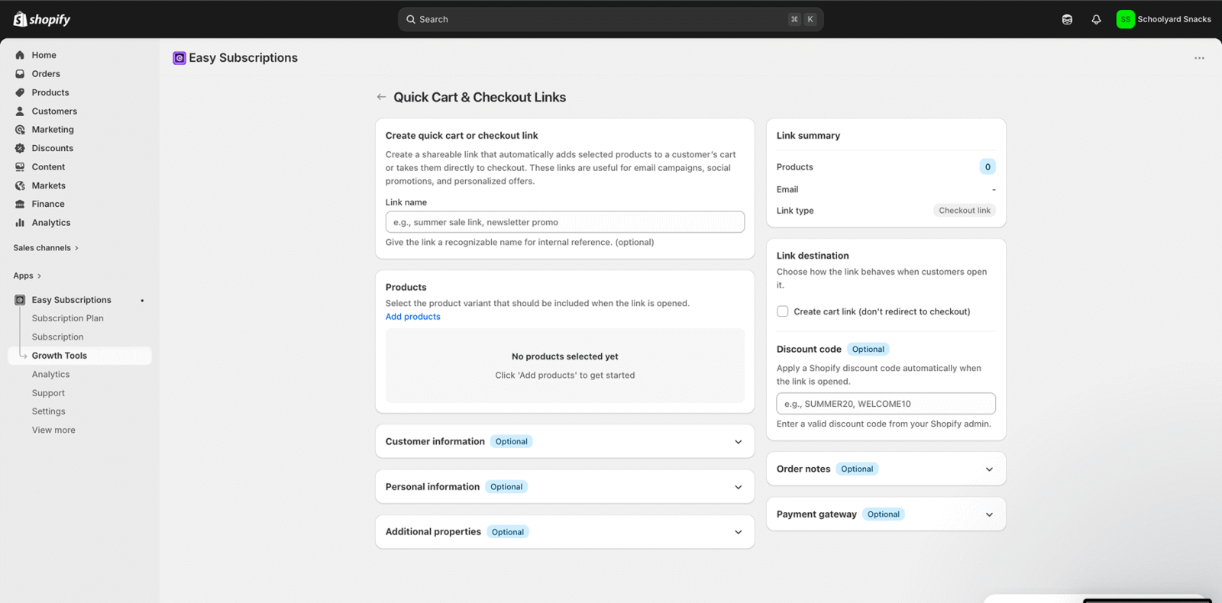This screenshot has height=603, width=1222.
Task: Open Orders page
Action: point(46,74)
